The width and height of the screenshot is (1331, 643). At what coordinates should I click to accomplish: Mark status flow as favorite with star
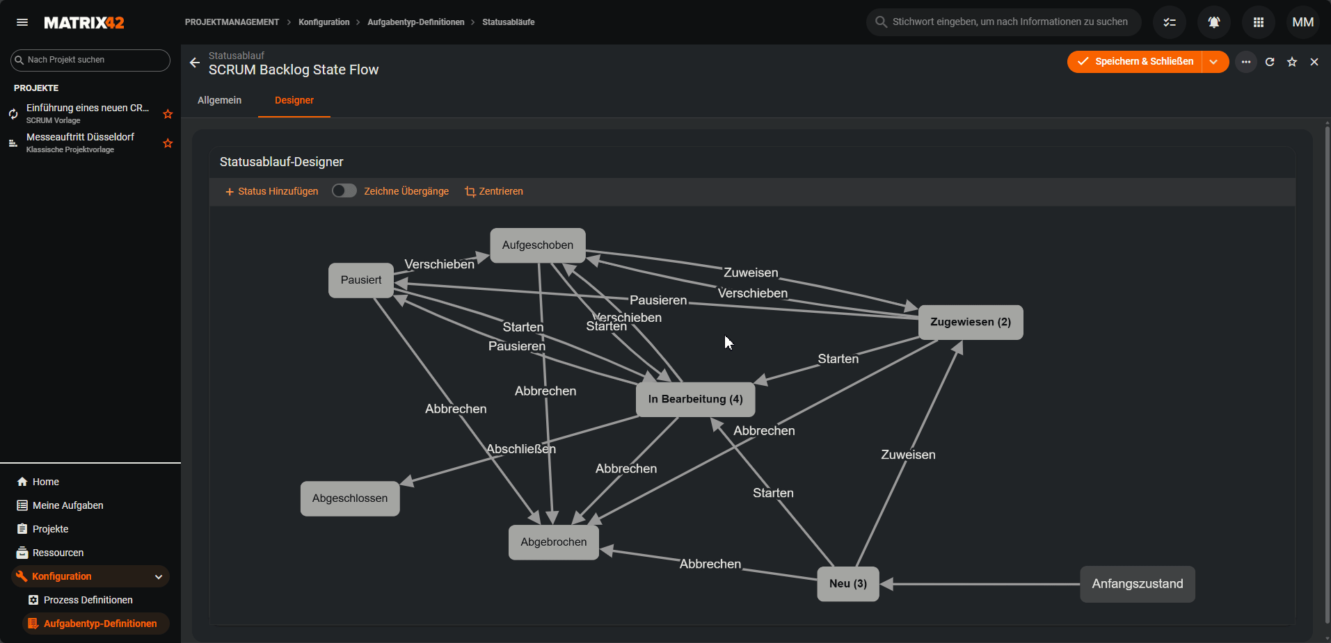point(1292,62)
